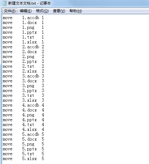This screenshot has height=164, width=149.
Task: Click 'move' on the 3.png line
Action: coord(7,86)
